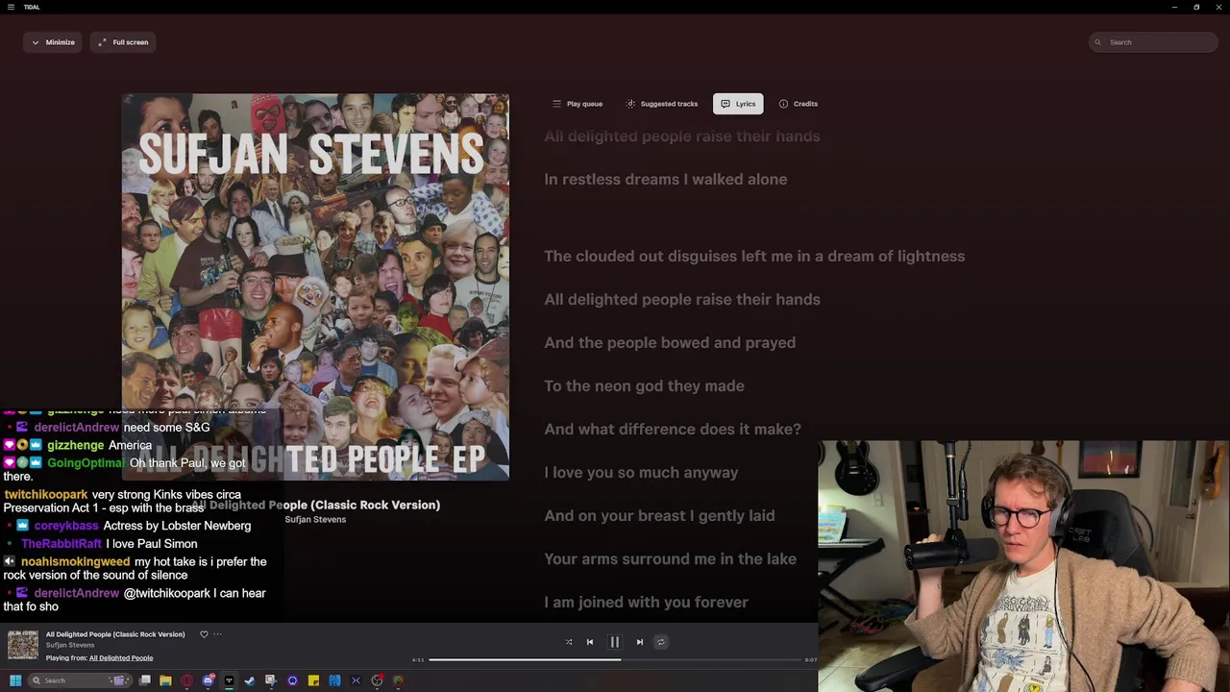The image size is (1230, 692).
Task: Toggle repeat mode
Action: tap(661, 642)
